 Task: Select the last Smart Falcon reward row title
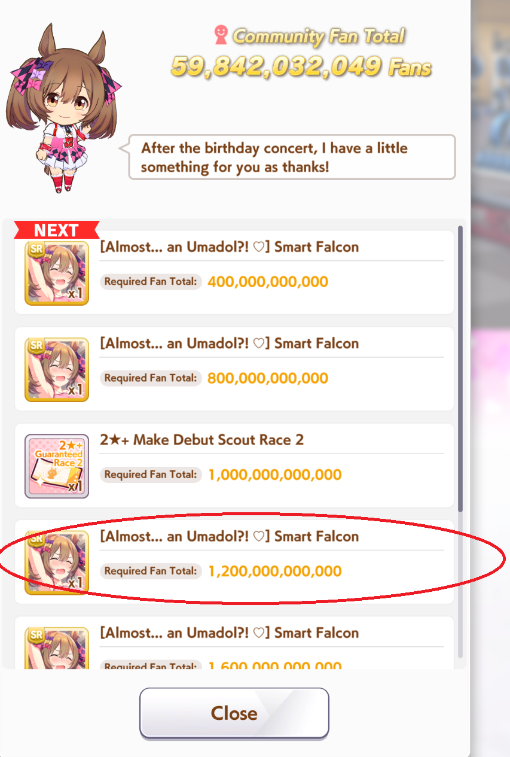230,633
